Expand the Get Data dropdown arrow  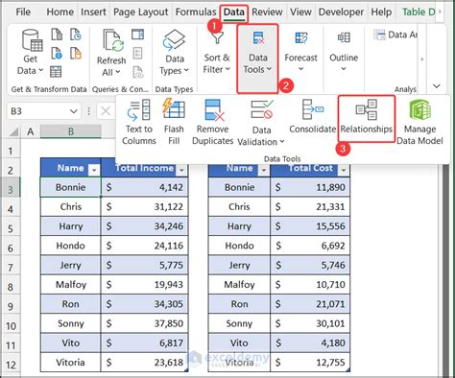click(40, 70)
